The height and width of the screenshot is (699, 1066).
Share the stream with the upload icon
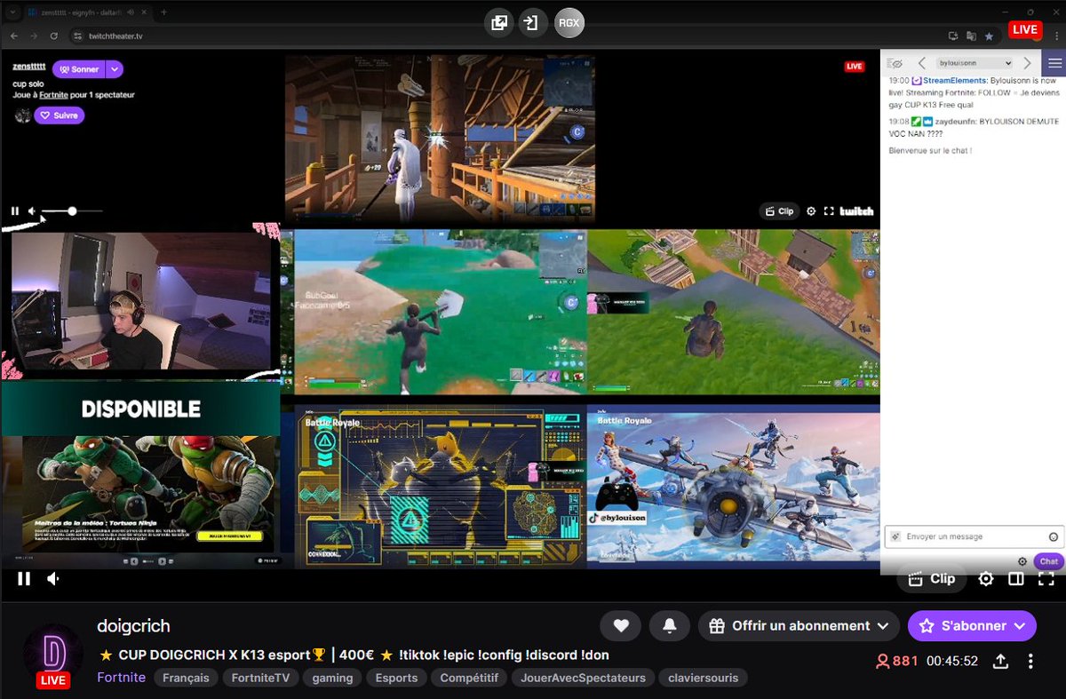tap(1000, 661)
